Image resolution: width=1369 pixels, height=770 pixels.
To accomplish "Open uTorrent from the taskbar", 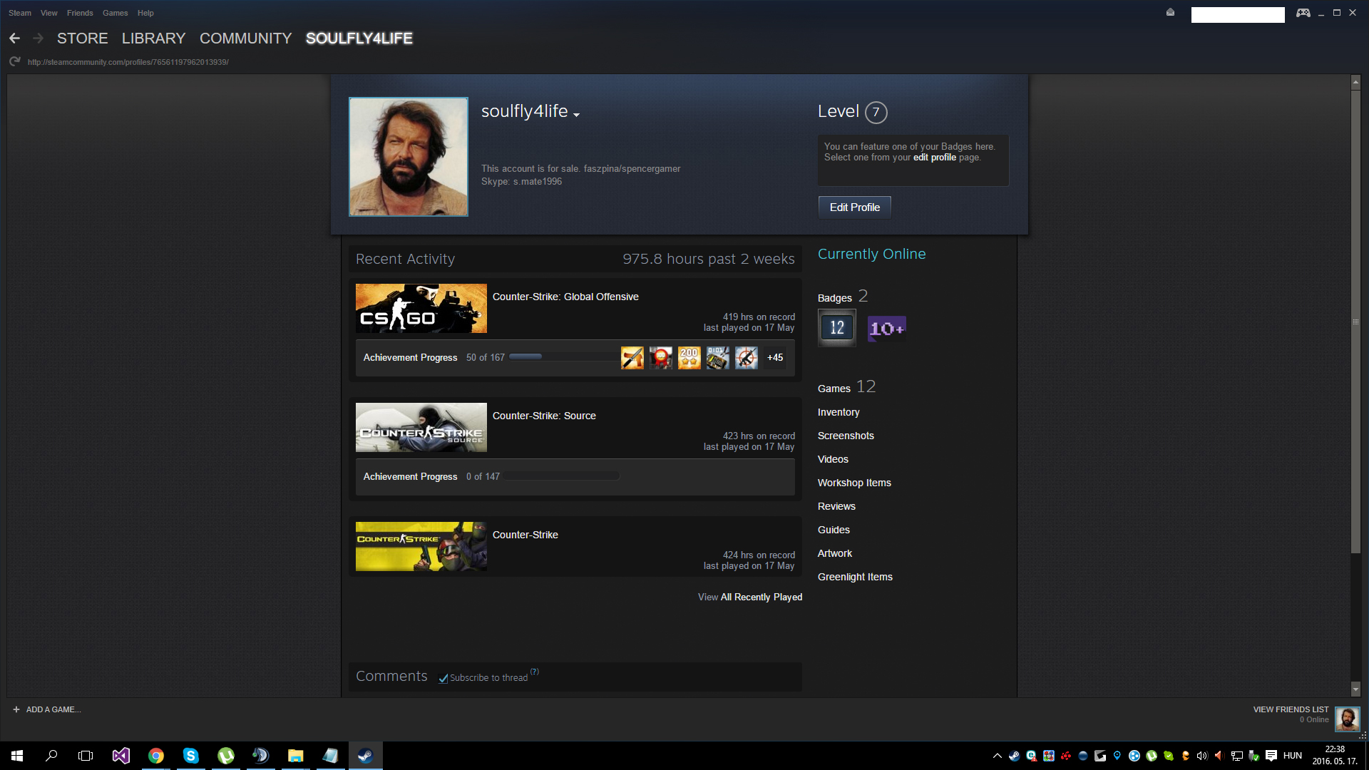I will tap(226, 756).
